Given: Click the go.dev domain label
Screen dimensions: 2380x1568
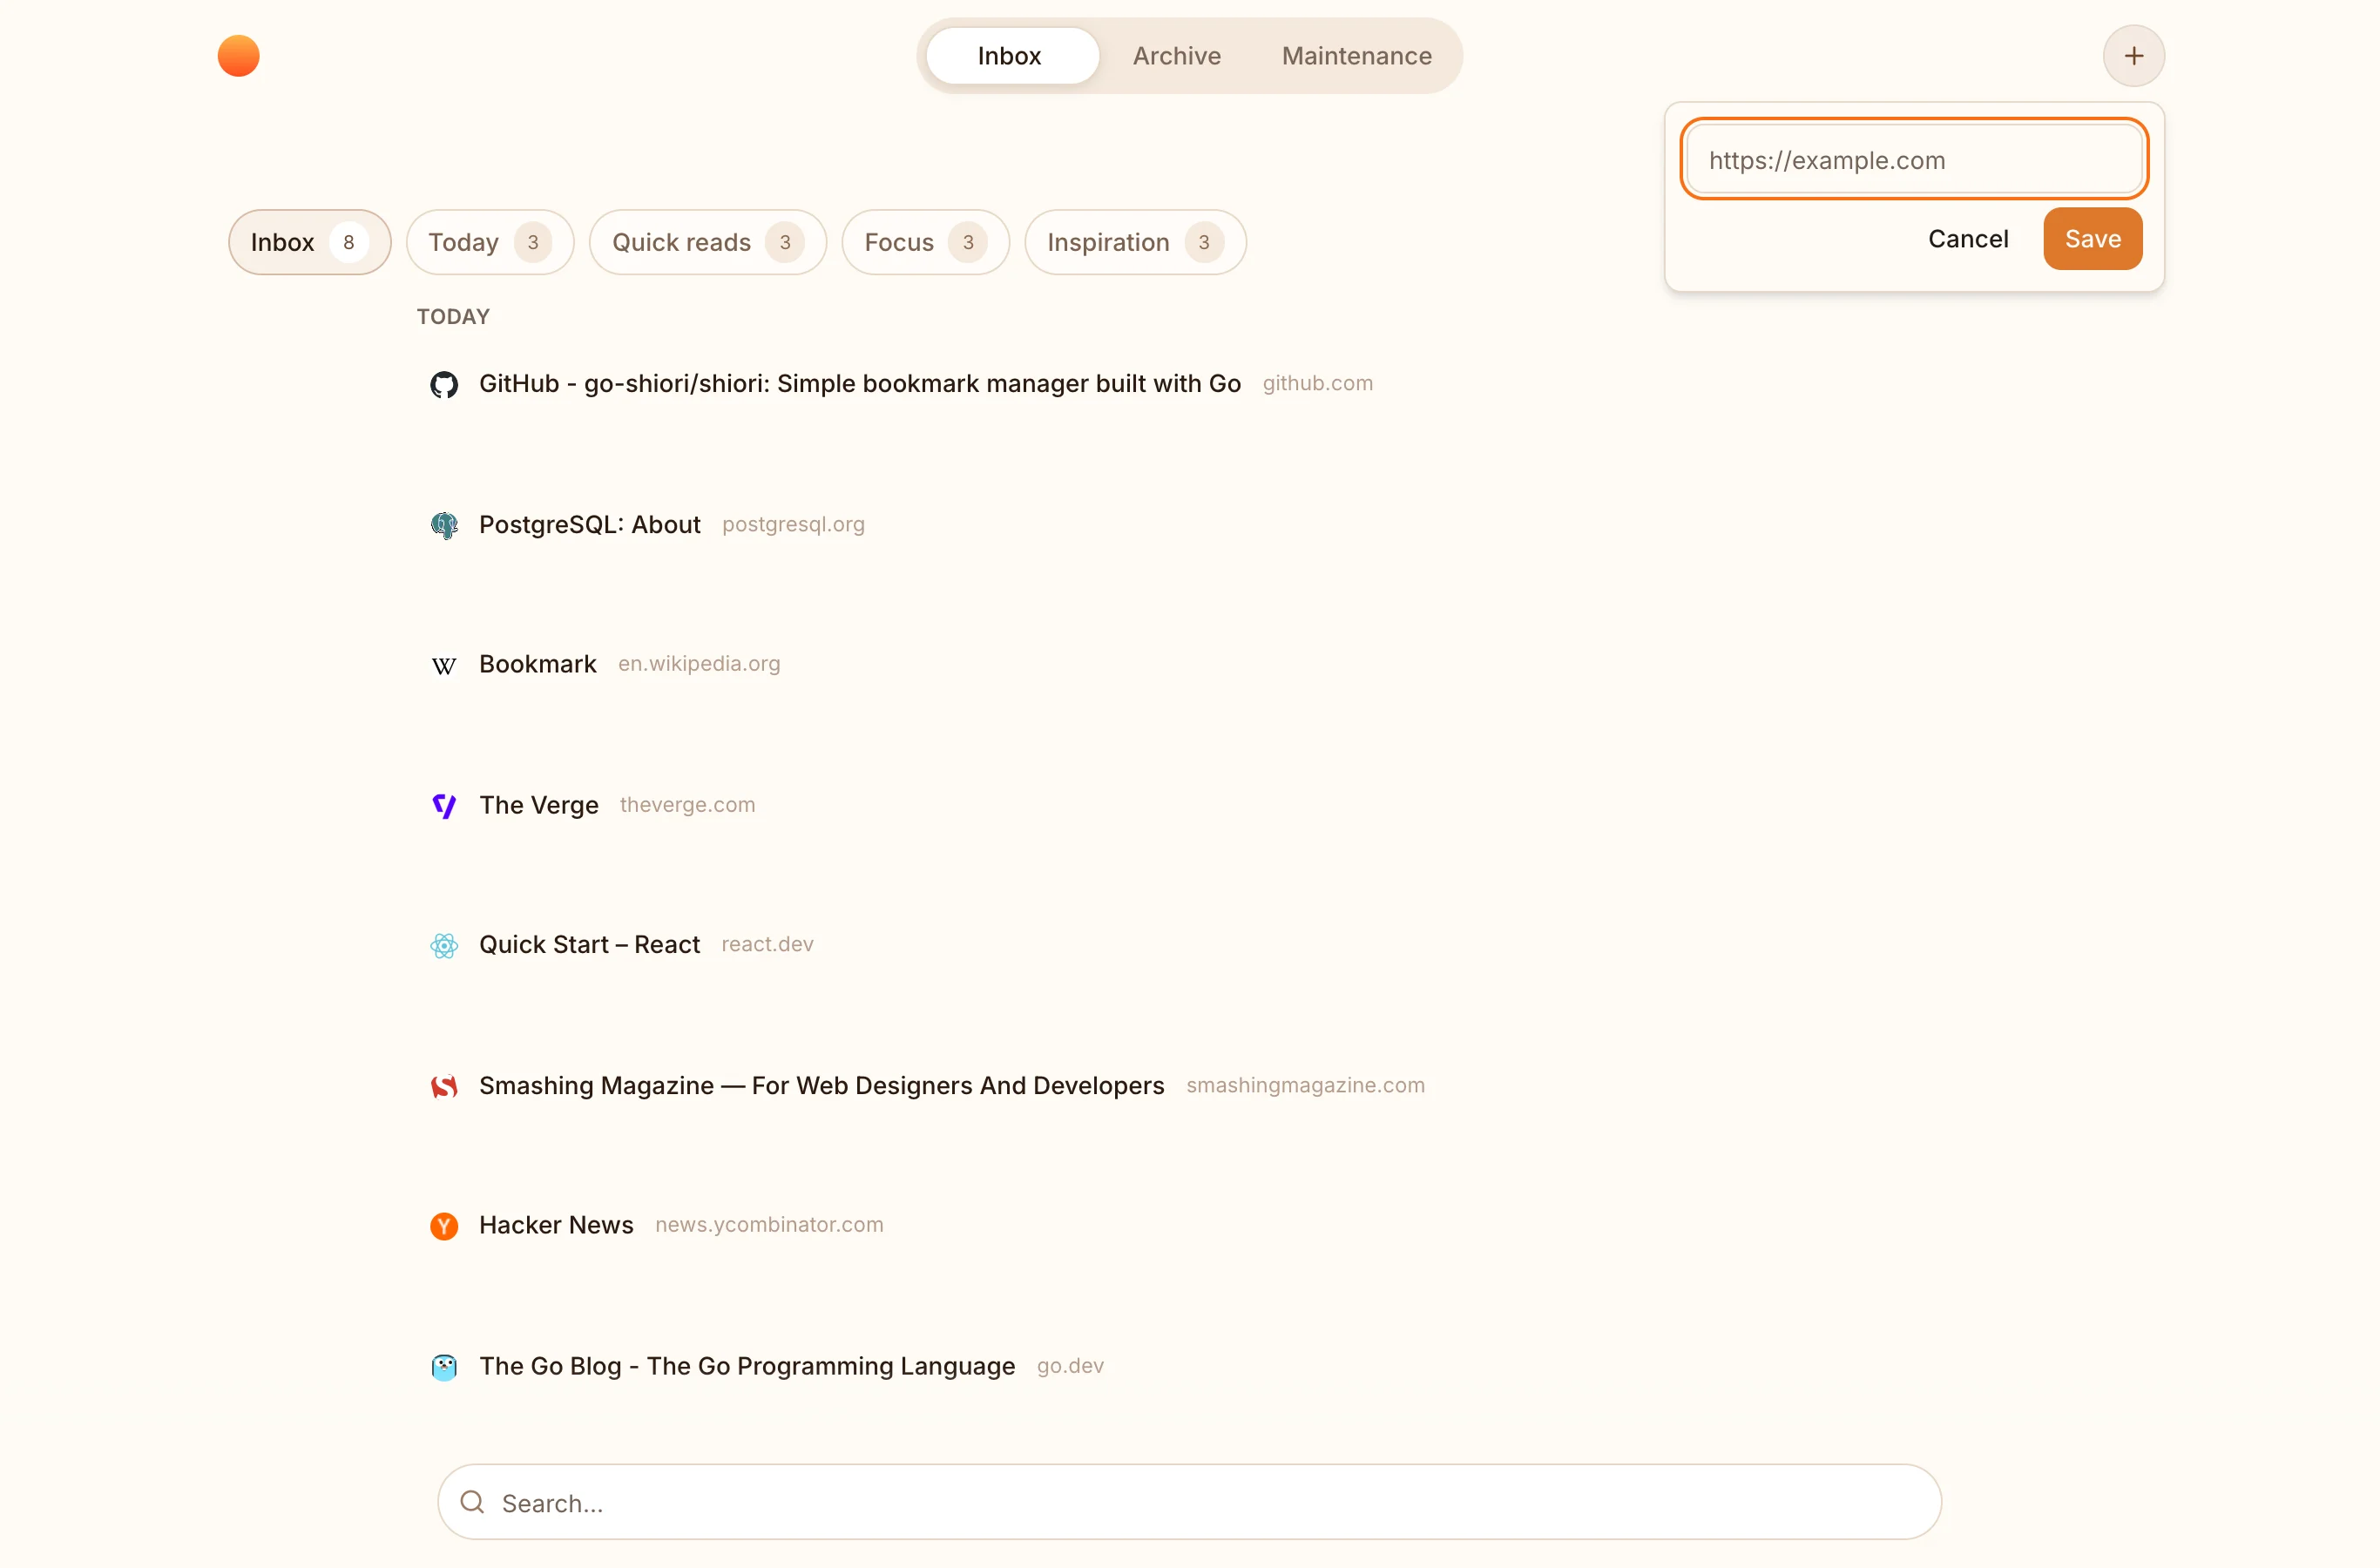Looking at the screenshot, I should (x=1070, y=1366).
